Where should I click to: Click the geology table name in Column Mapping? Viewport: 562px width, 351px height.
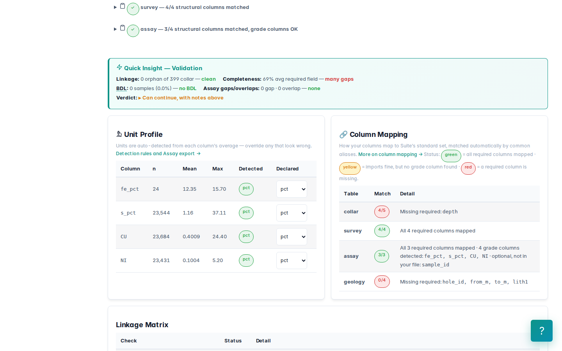(354, 282)
